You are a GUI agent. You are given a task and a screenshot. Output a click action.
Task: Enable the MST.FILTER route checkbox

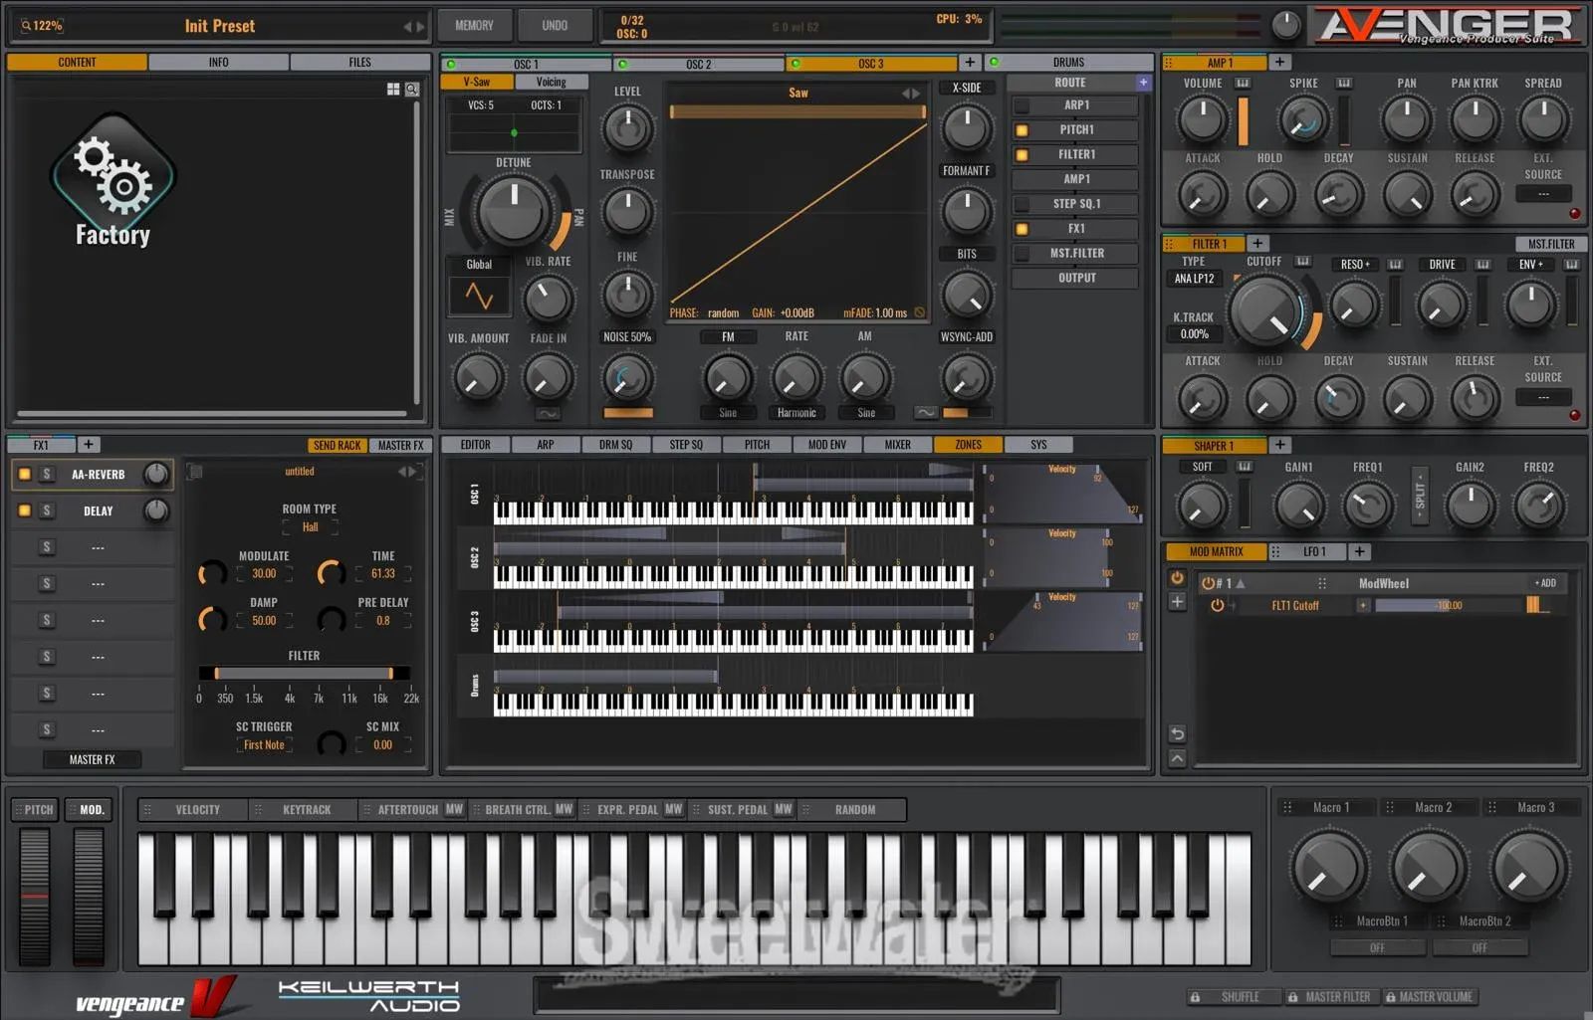click(x=1022, y=254)
